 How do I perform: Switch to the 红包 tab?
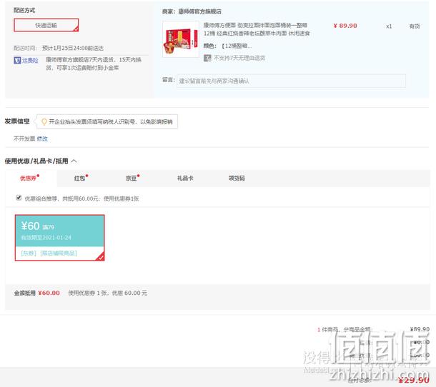tap(81, 178)
